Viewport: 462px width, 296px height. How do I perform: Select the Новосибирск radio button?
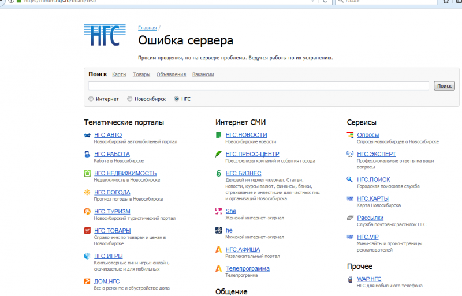point(129,99)
